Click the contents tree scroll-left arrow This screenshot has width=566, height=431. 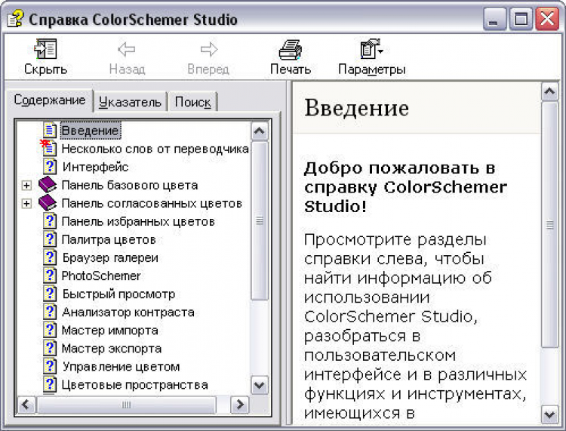point(26,405)
